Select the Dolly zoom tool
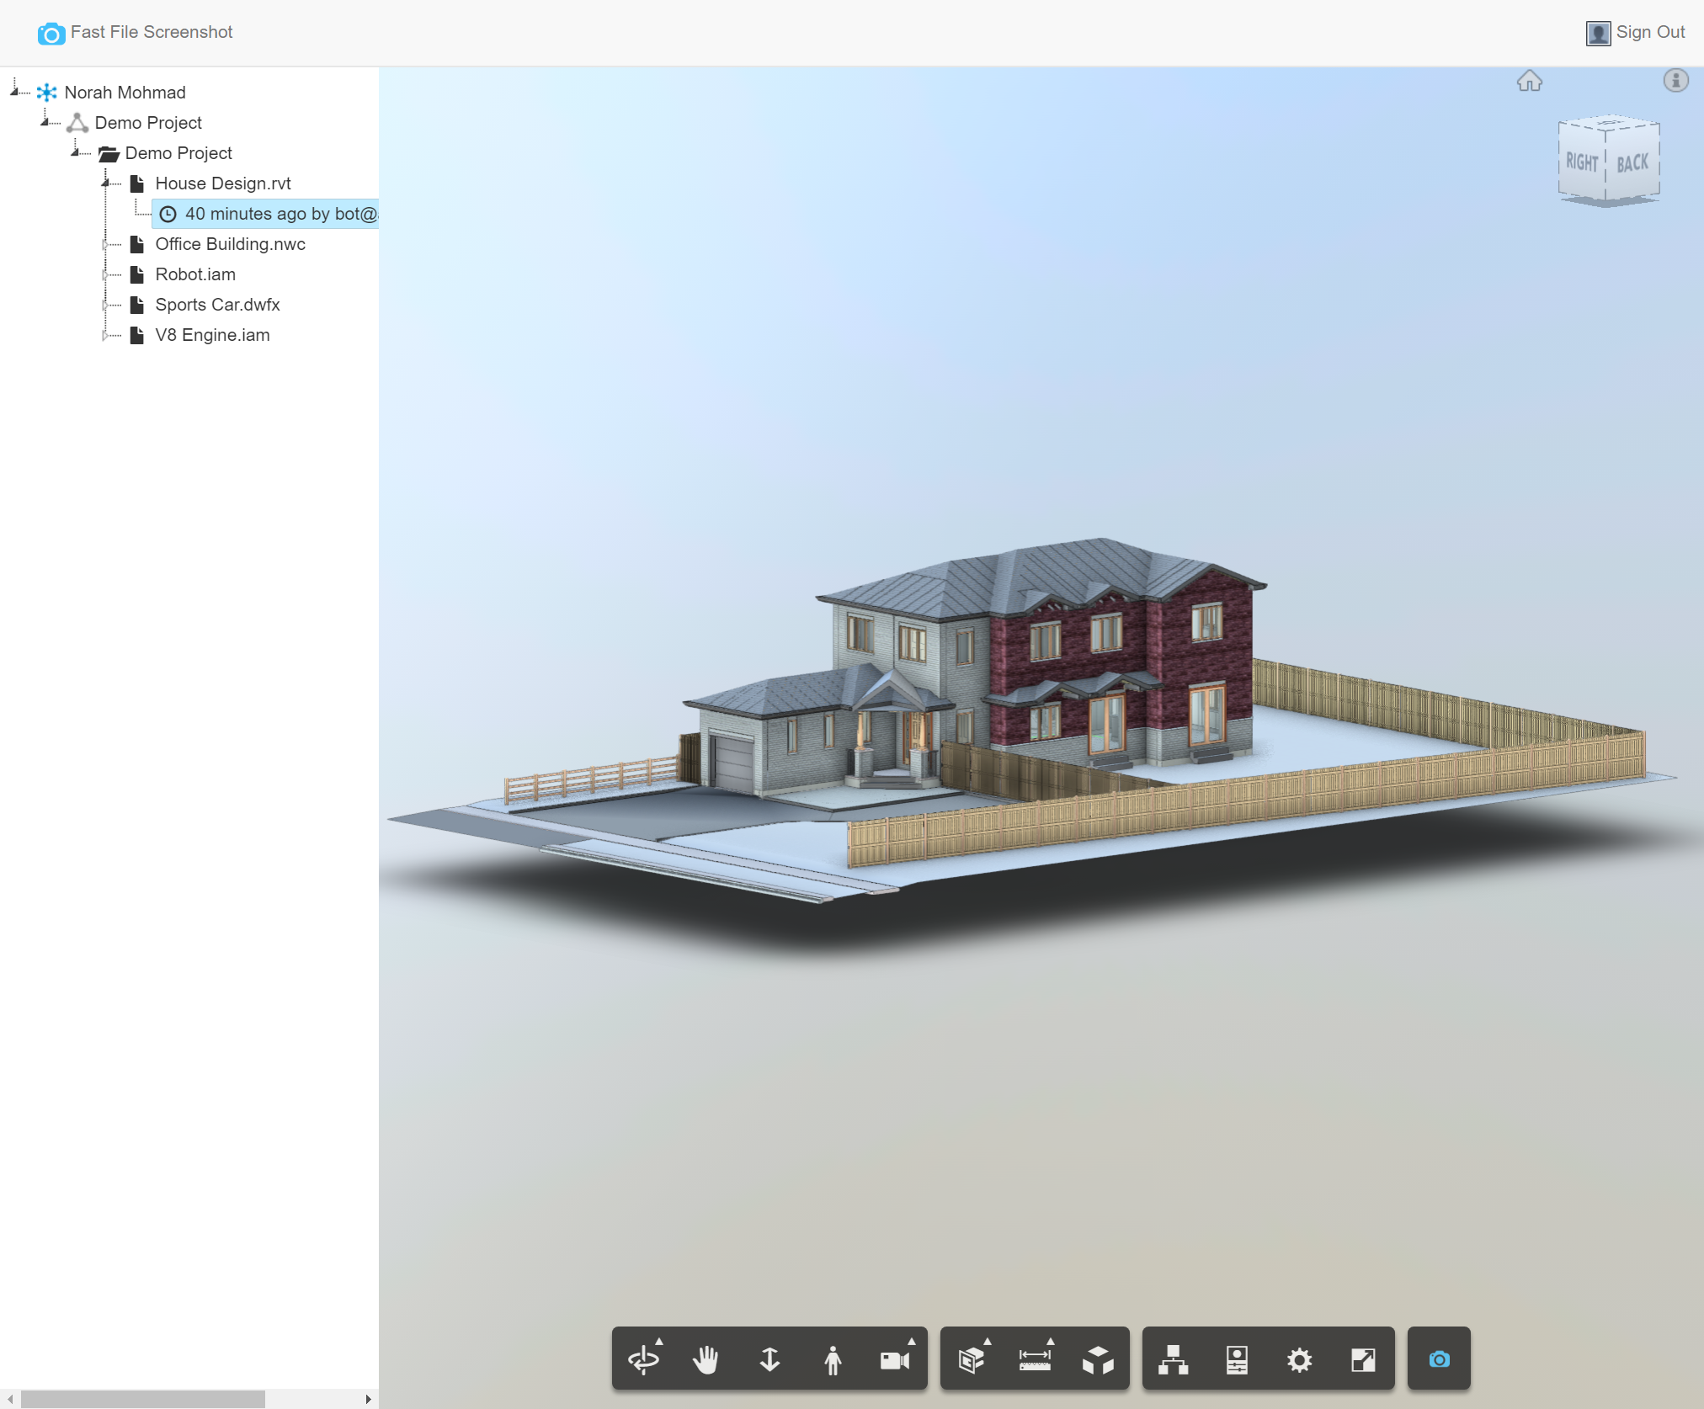The image size is (1704, 1409). (769, 1359)
